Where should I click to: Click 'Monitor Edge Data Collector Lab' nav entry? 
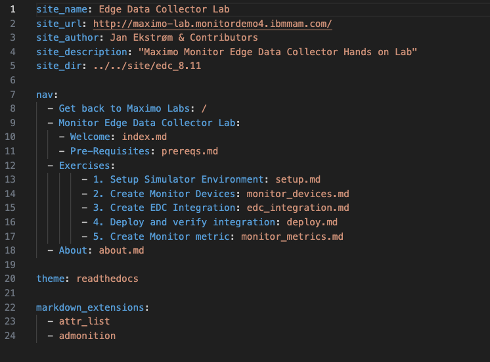click(x=147, y=123)
